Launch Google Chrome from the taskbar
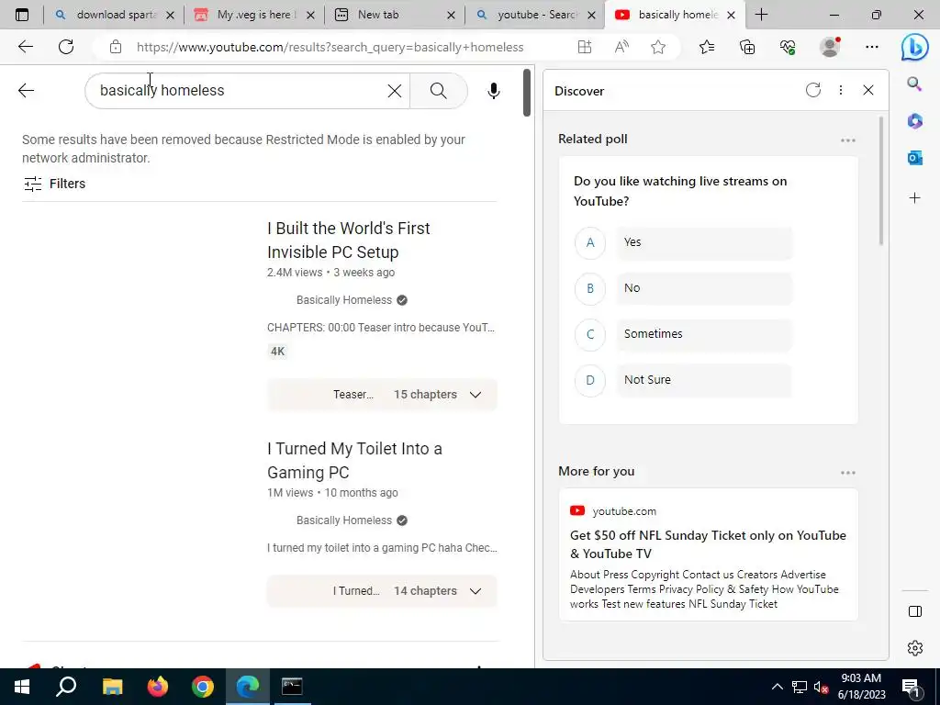 tap(203, 687)
